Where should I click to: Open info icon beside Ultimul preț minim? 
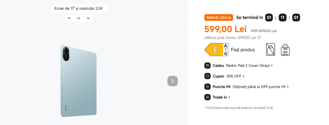tap(259, 38)
